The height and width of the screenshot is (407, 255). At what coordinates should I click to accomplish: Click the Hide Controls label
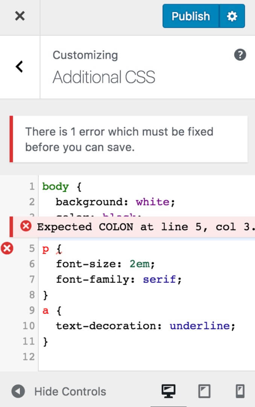coord(70,392)
